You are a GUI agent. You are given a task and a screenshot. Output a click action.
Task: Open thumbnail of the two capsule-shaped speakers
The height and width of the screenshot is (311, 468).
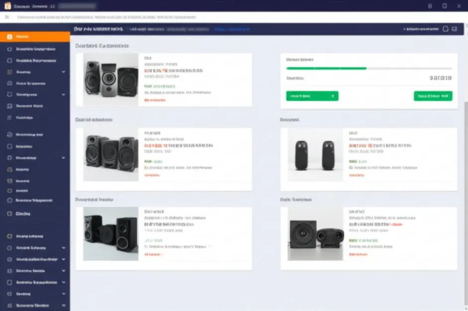[x=315, y=155]
